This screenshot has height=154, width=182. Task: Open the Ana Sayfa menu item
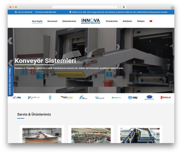click(x=37, y=21)
